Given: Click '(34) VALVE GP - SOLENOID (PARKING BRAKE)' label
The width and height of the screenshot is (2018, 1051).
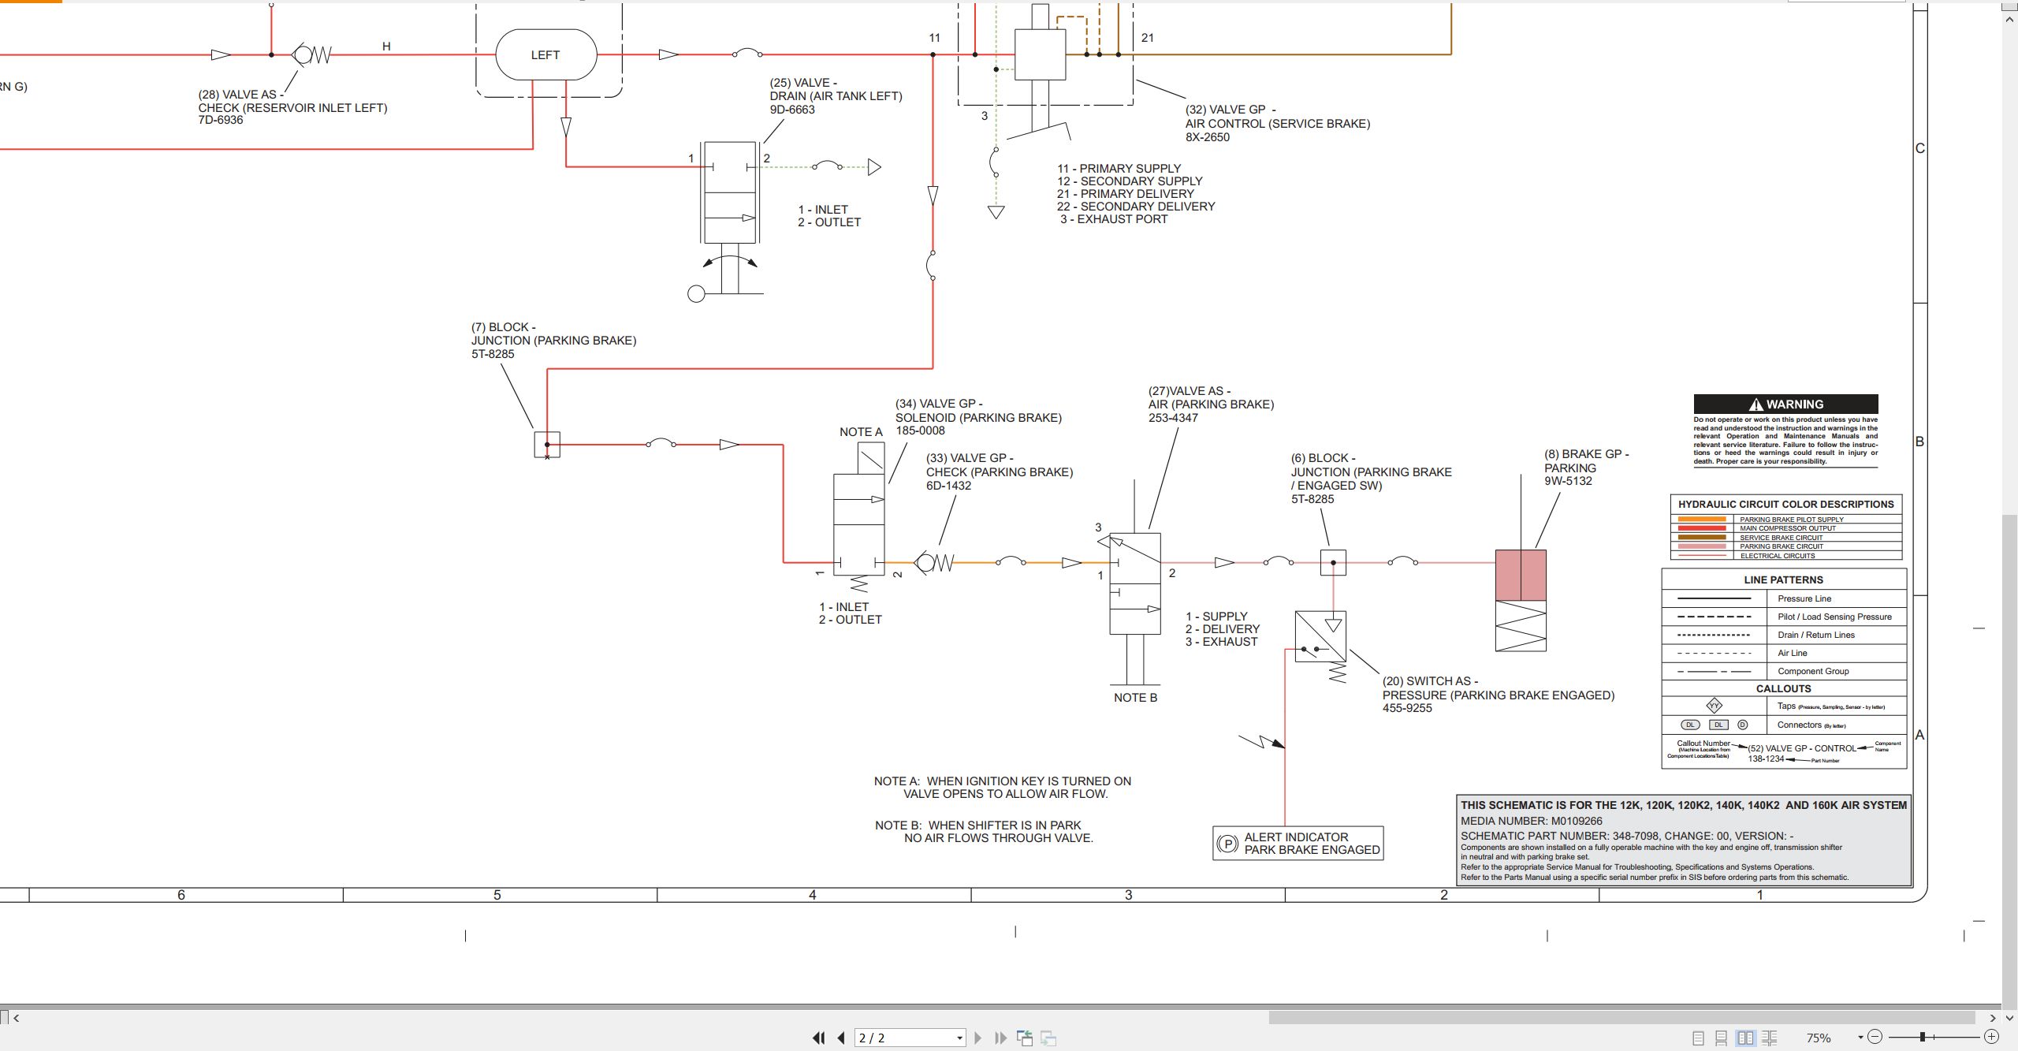Looking at the screenshot, I should pyautogui.click(x=978, y=411).
